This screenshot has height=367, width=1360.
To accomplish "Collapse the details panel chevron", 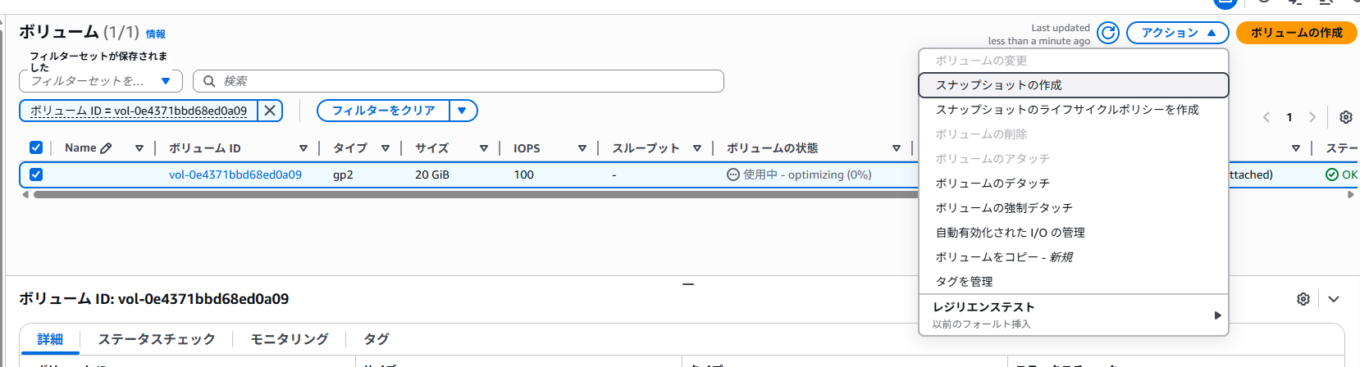I will [1334, 299].
